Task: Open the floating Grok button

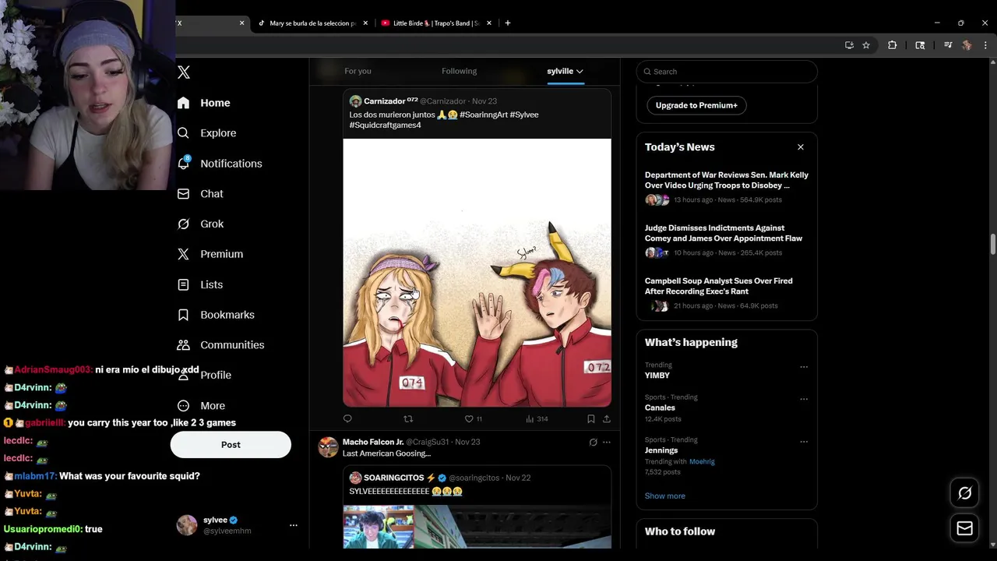Action: click(964, 493)
